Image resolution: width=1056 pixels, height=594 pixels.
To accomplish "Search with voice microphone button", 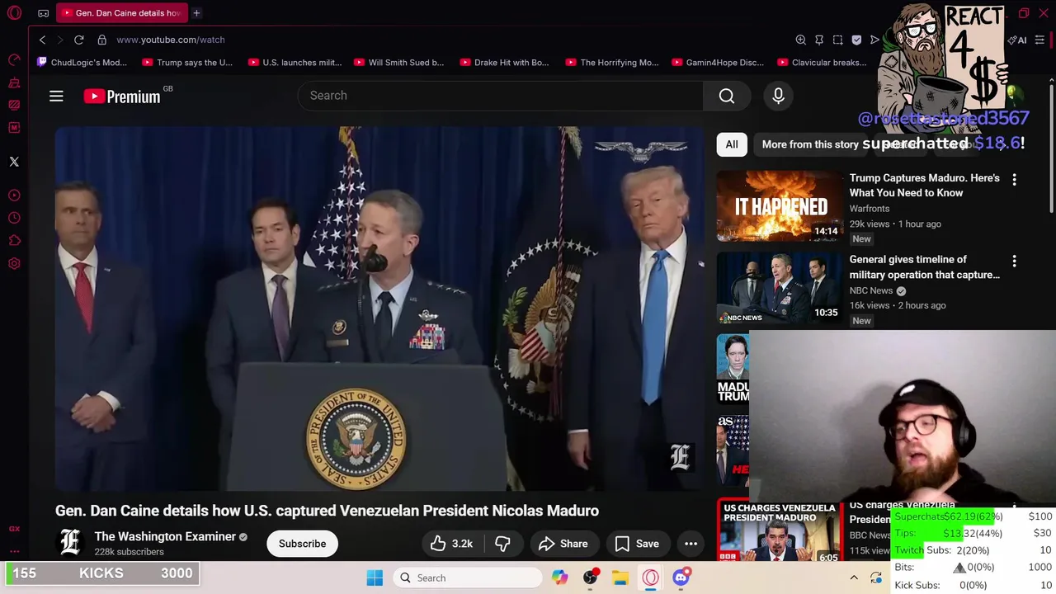I will [x=778, y=96].
